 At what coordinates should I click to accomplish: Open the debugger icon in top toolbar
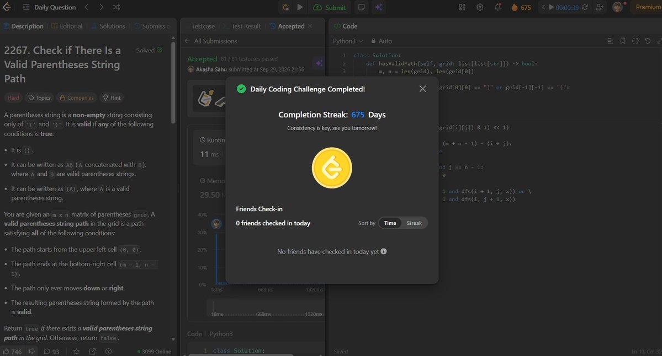[285, 7]
